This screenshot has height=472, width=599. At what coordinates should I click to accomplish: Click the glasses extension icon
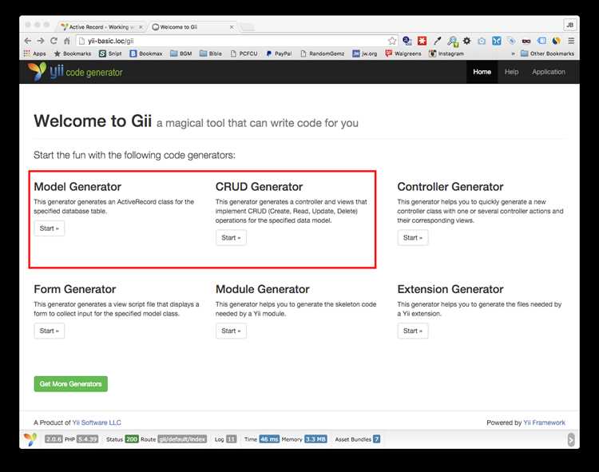coord(526,41)
